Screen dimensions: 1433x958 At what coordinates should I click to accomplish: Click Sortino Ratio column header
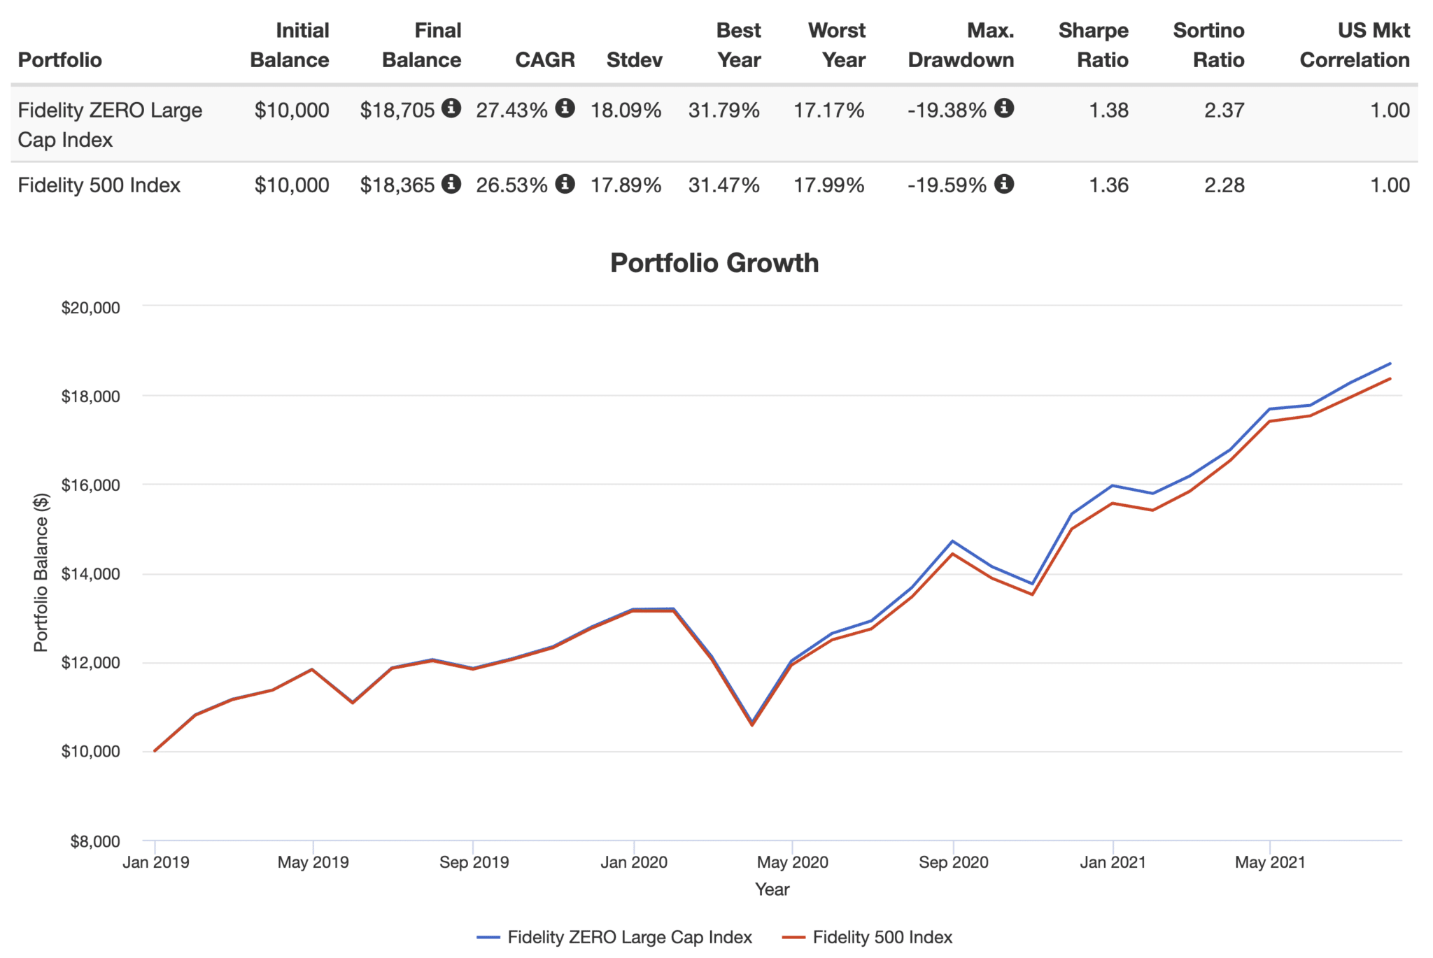tap(1208, 45)
